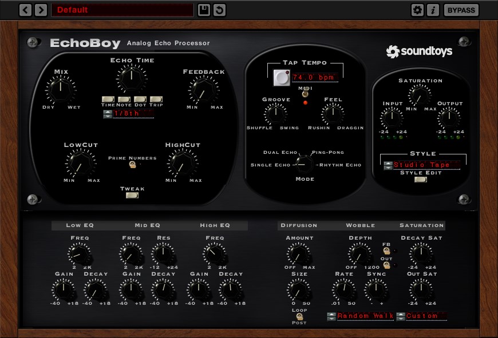Select the Input level knob
The image size is (498, 338).
click(392, 118)
